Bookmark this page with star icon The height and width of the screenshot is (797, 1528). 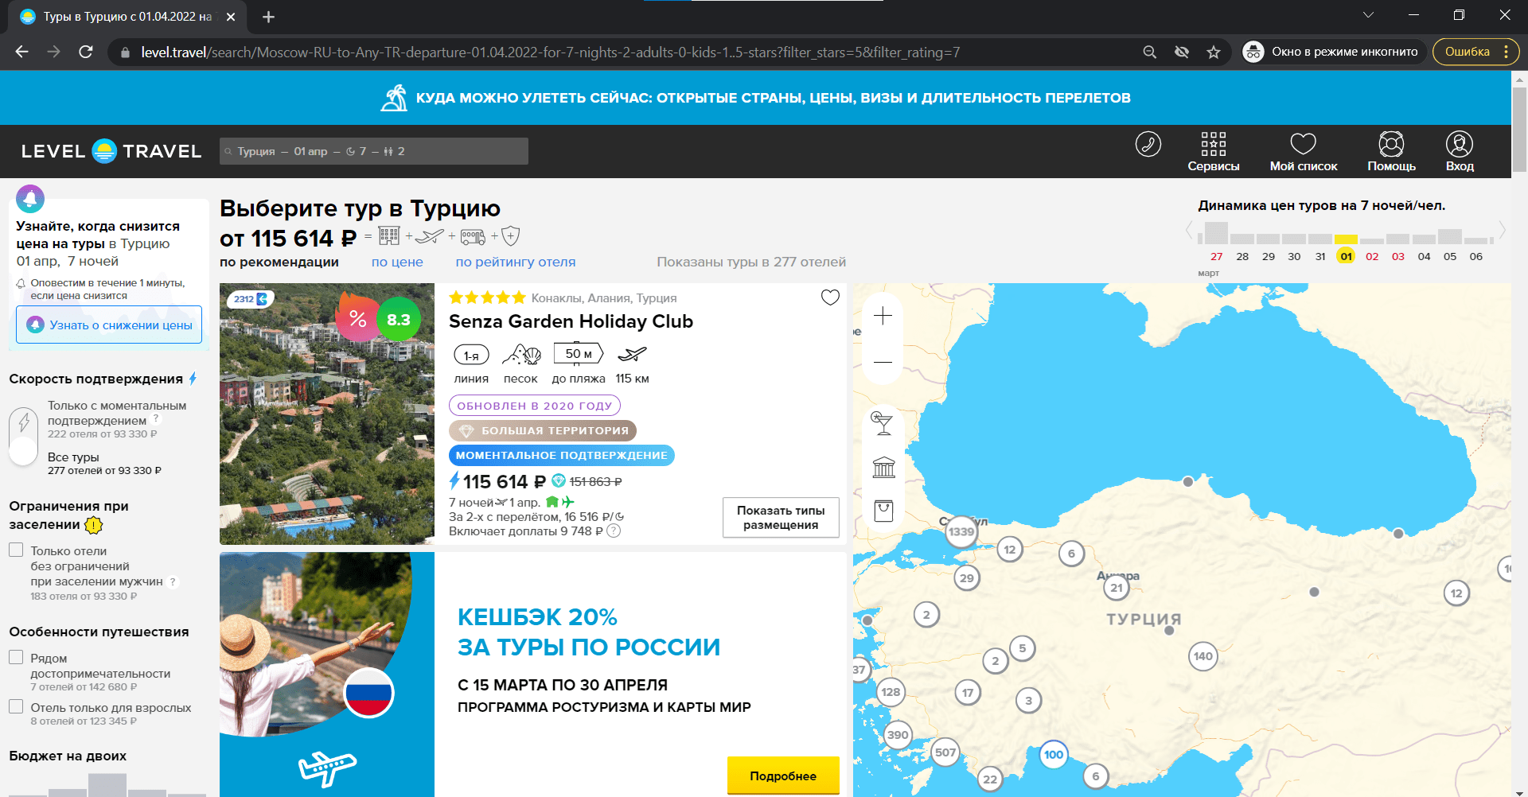[x=1214, y=52]
